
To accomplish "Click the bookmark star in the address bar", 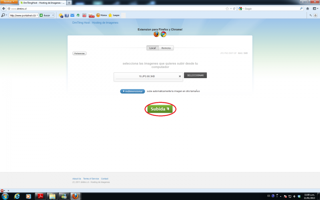I will pyautogui.click(x=227, y=8).
